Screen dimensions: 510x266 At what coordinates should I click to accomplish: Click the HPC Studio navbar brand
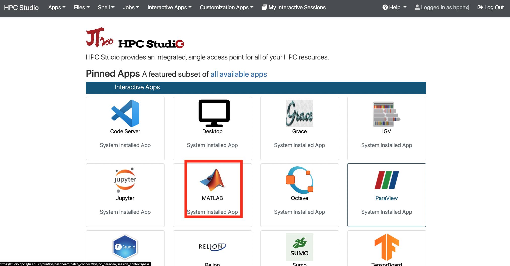[x=21, y=8]
